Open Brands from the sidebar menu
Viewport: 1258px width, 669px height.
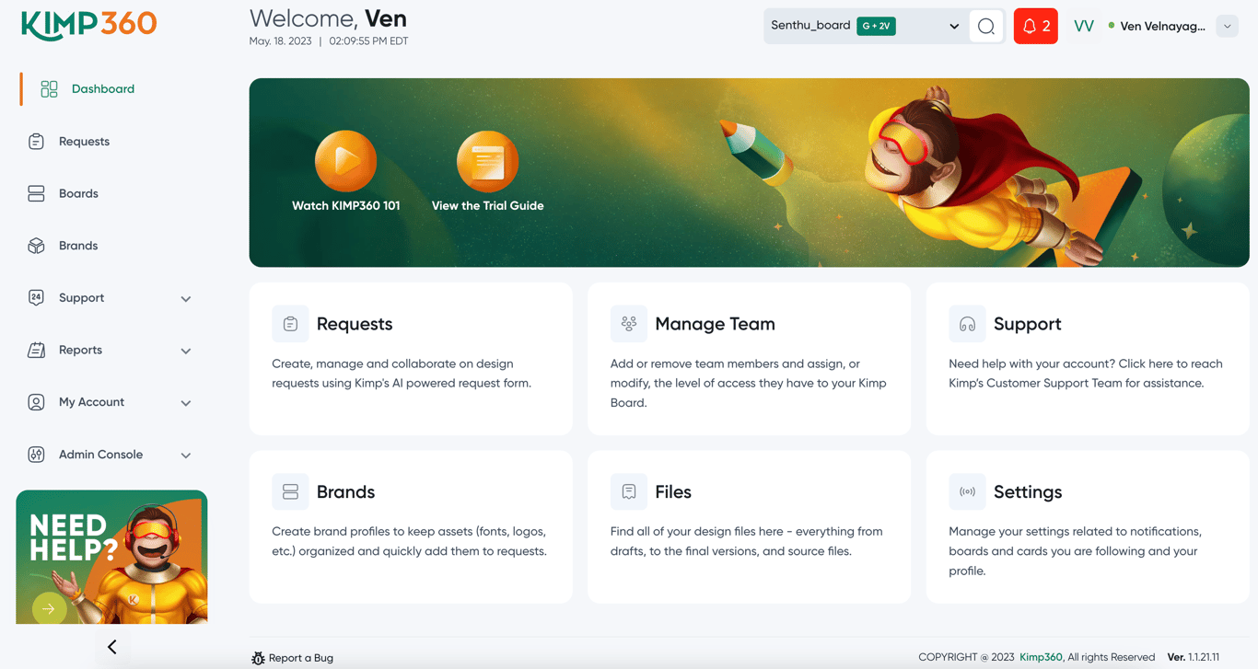[78, 246]
